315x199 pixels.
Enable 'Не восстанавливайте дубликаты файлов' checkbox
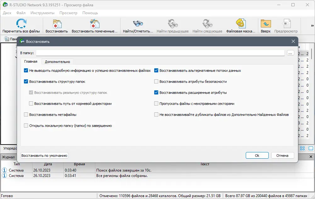click(156, 115)
